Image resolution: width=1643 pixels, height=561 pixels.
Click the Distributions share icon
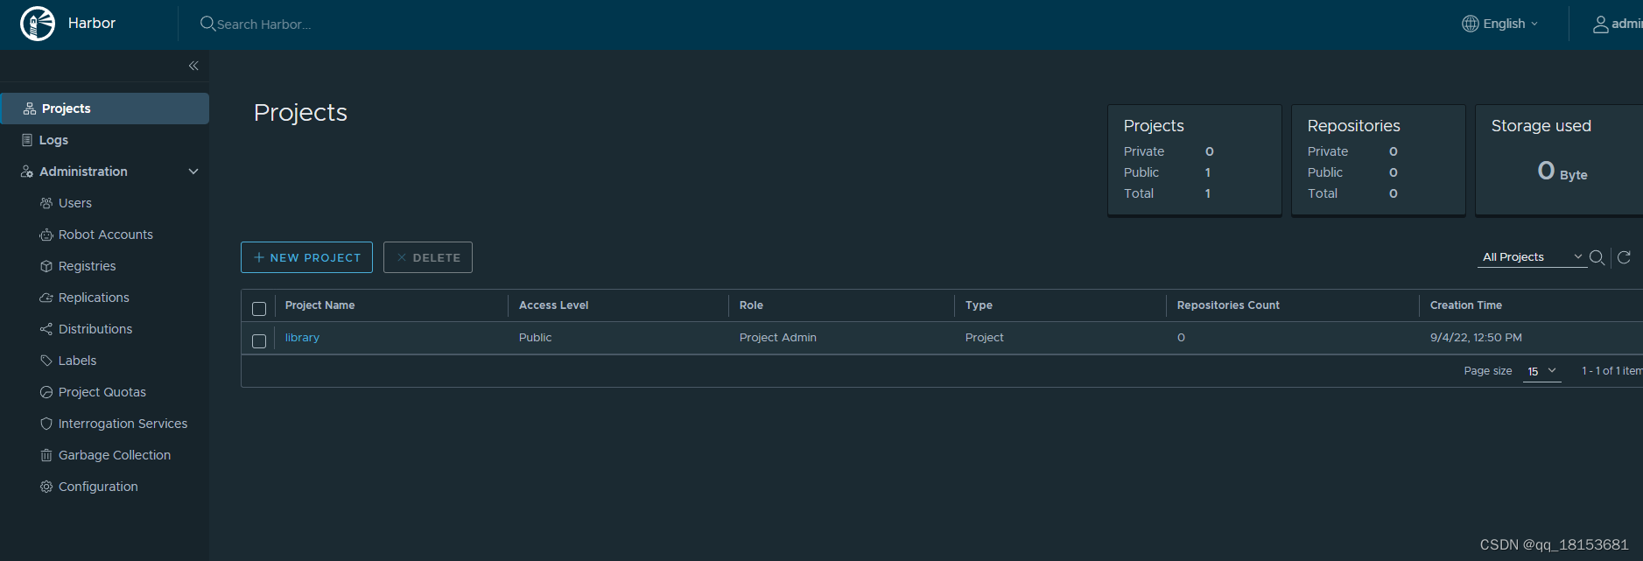coord(46,329)
